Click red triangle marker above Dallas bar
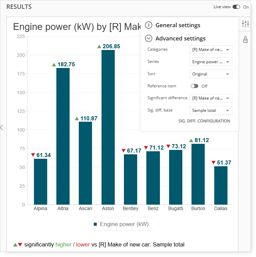Image resolution: width=256 pixels, height=257 pixels. [x=213, y=162]
